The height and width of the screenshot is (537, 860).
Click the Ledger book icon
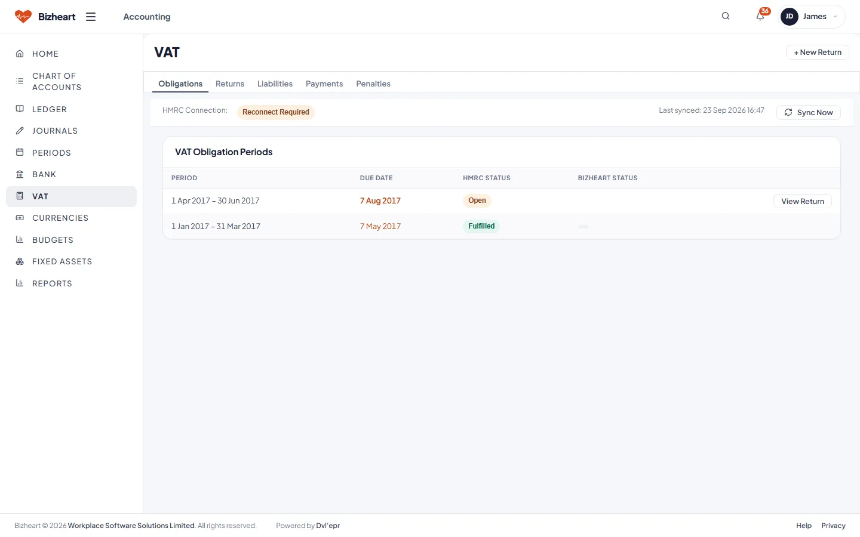click(20, 109)
